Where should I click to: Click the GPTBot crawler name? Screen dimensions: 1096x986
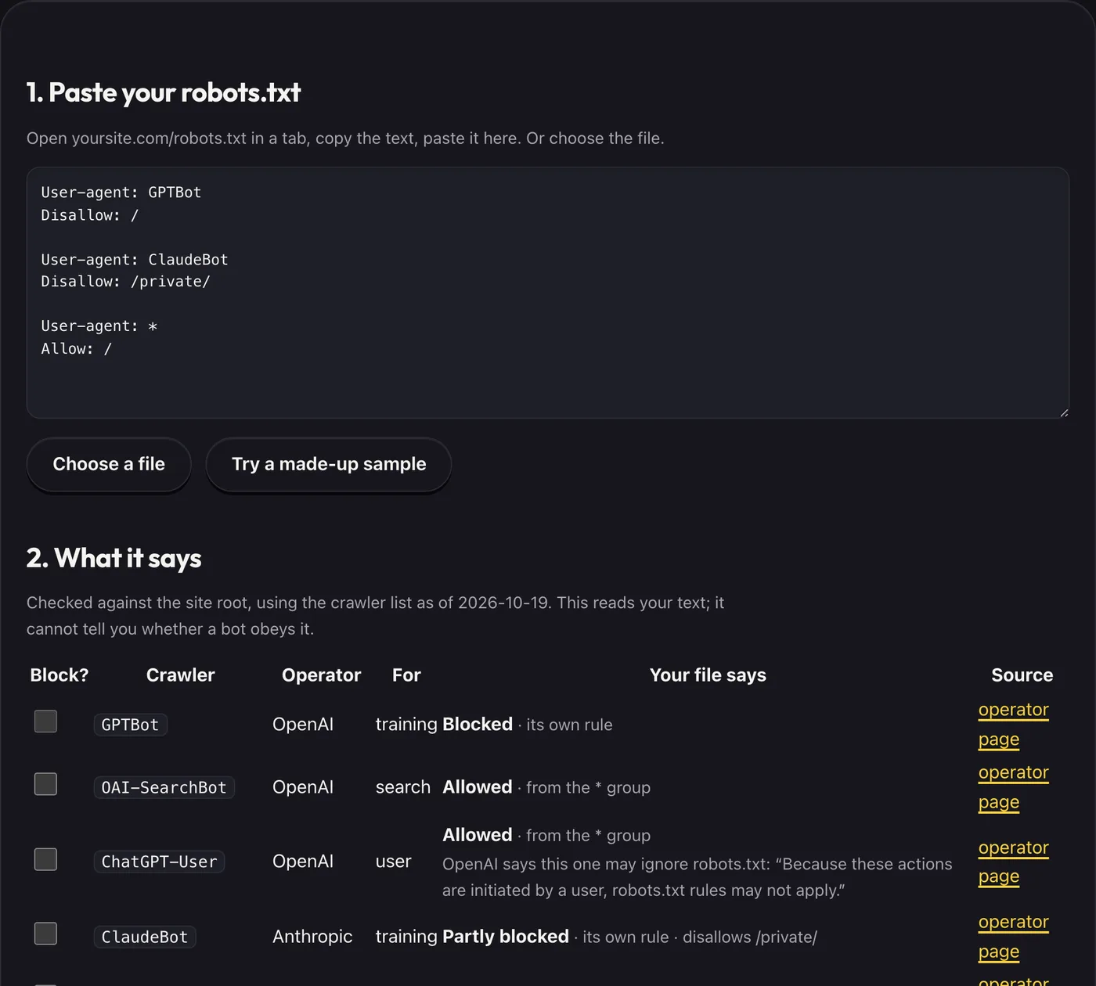pyautogui.click(x=130, y=725)
